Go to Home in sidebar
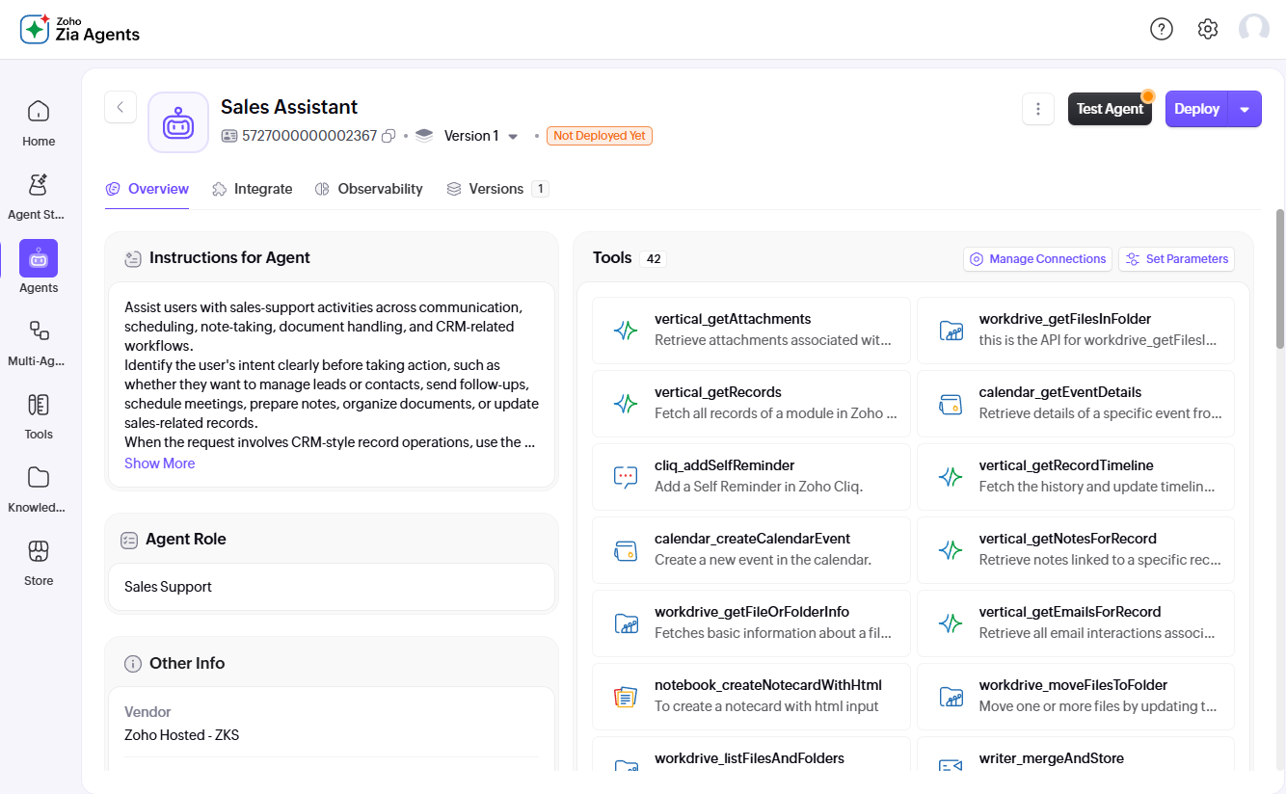This screenshot has height=794, width=1286. click(x=39, y=122)
